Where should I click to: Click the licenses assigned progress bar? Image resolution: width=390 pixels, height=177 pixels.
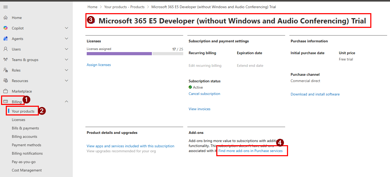click(x=135, y=54)
